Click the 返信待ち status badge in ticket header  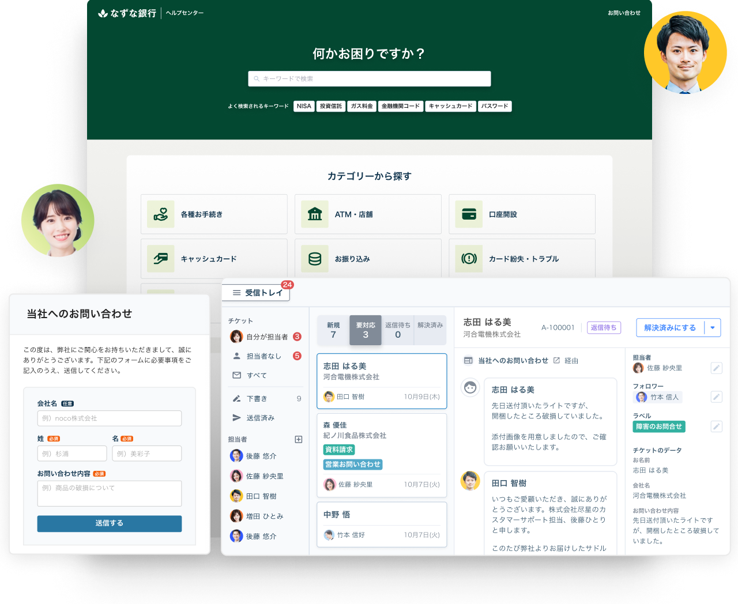[x=604, y=327]
